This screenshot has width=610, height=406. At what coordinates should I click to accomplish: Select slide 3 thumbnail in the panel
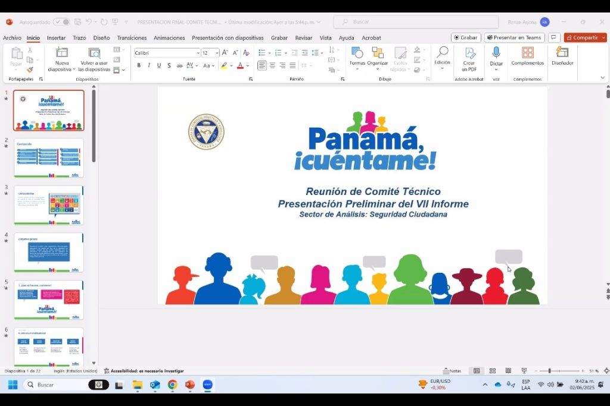[49, 205]
